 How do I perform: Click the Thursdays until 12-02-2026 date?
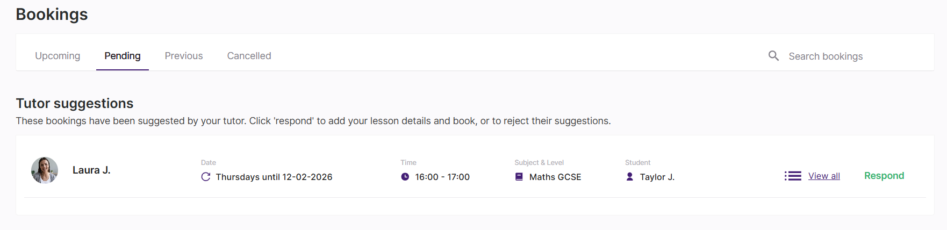click(274, 177)
